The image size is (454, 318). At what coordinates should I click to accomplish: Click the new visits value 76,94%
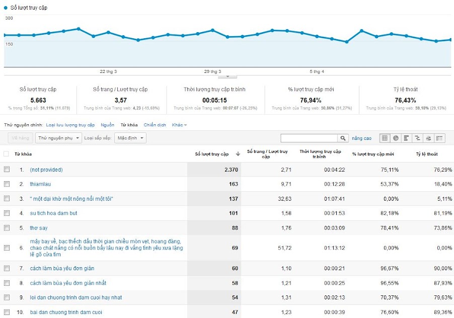point(311,101)
